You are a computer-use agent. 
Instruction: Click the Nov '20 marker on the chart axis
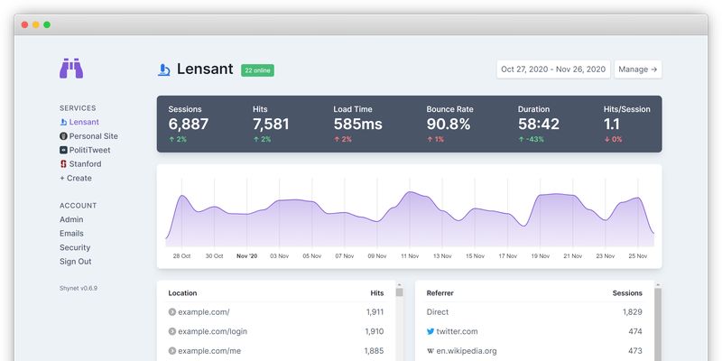[246, 256]
